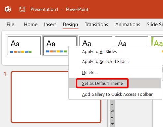Open the Insert ribbon tab
163x127 pixels.
50,25
